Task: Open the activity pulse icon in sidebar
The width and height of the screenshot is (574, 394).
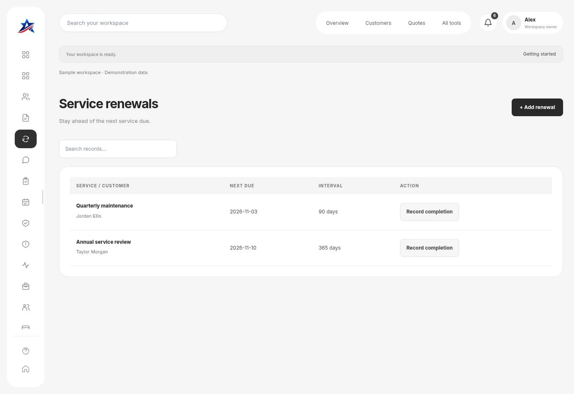Action: 26,265
